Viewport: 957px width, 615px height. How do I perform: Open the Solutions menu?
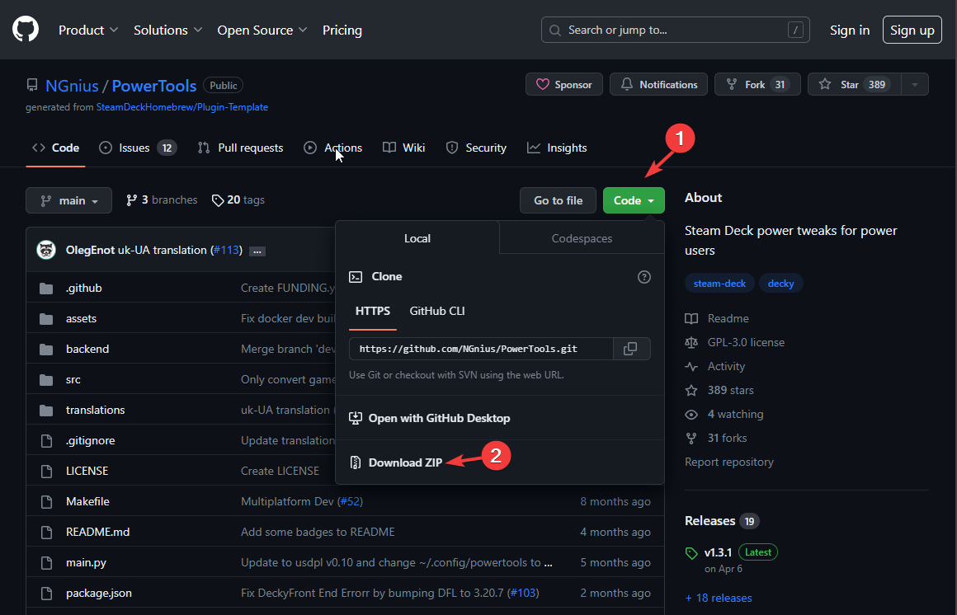point(167,30)
